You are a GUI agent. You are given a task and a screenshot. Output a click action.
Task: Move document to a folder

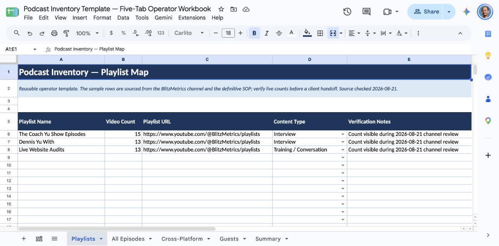tap(233, 9)
